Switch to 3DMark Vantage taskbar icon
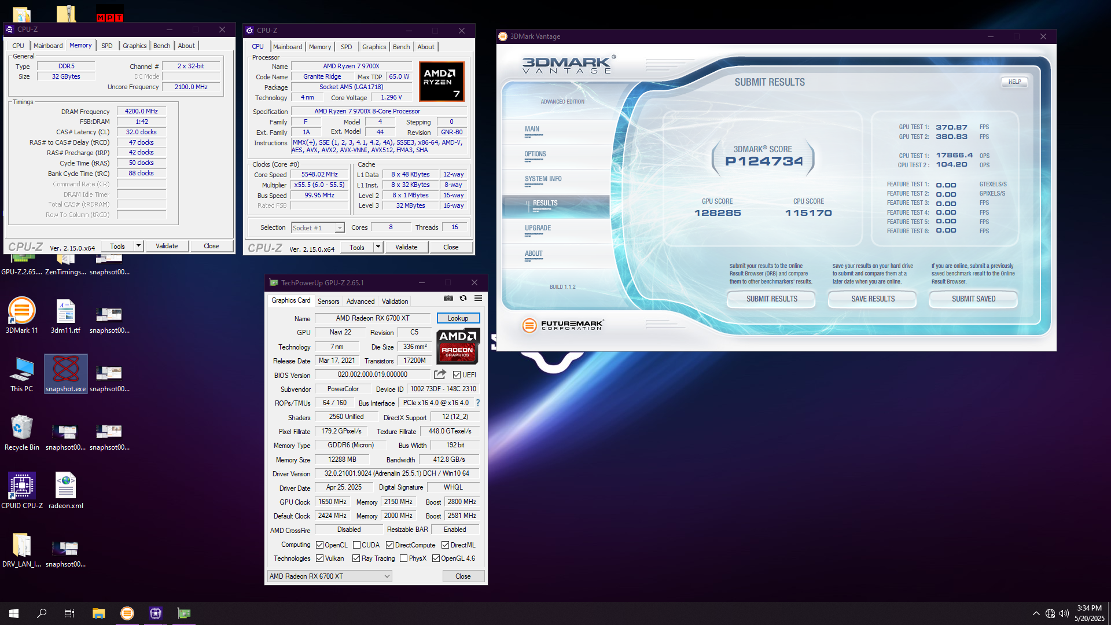1111x625 pixels. click(127, 613)
